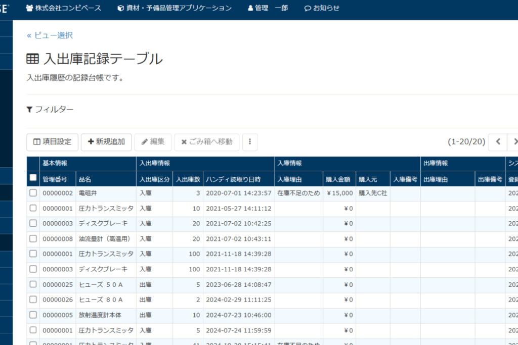This screenshot has height=345, width=518.
Task: Open the filter via funnel icon
Action: pyautogui.click(x=30, y=109)
